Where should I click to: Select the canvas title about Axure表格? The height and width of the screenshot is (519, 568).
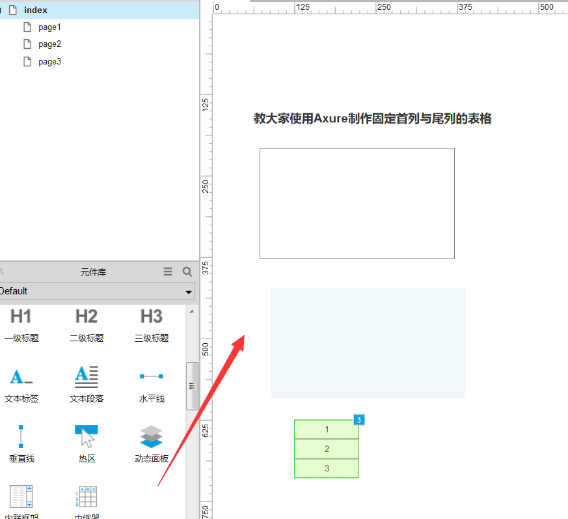tap(372, 119)
